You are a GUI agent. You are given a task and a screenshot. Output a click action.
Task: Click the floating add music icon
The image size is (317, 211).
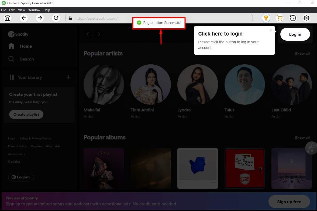311,147
